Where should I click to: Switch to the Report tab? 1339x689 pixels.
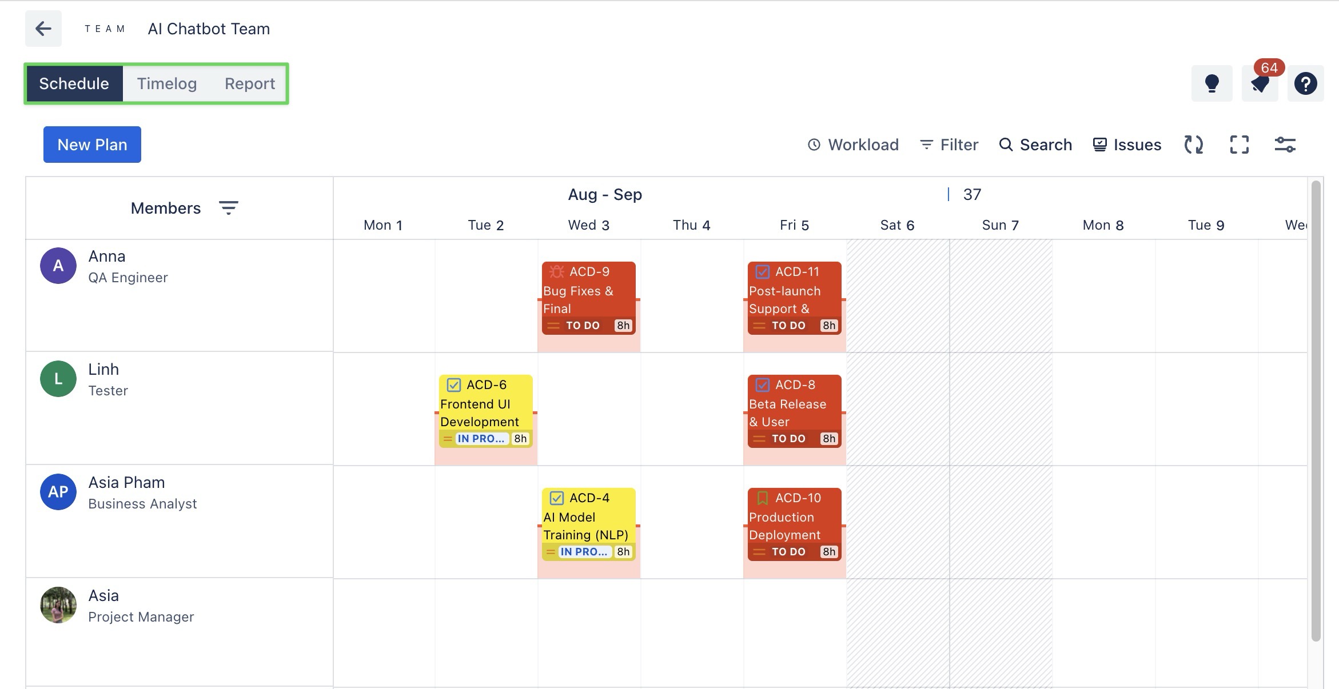249,83
